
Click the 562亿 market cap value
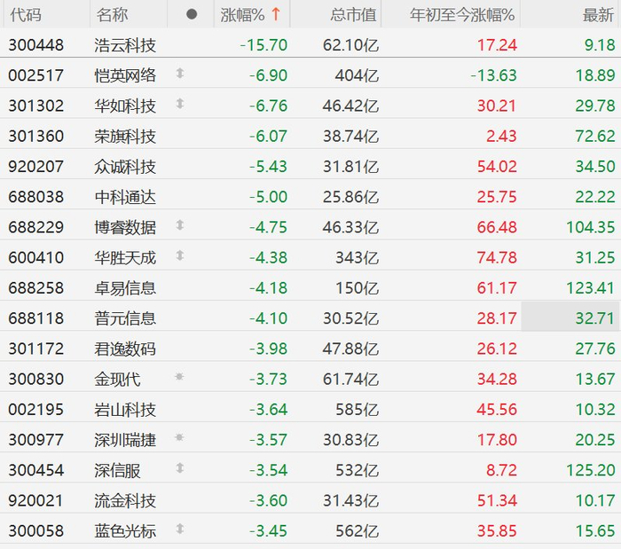click(x=358, y=530)
